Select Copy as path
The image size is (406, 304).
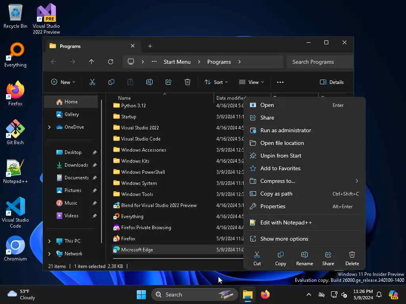(x=304, y=194)
